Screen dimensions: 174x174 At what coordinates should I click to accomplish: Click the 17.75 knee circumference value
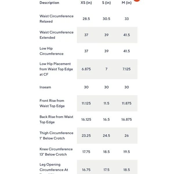coord(86,152)
